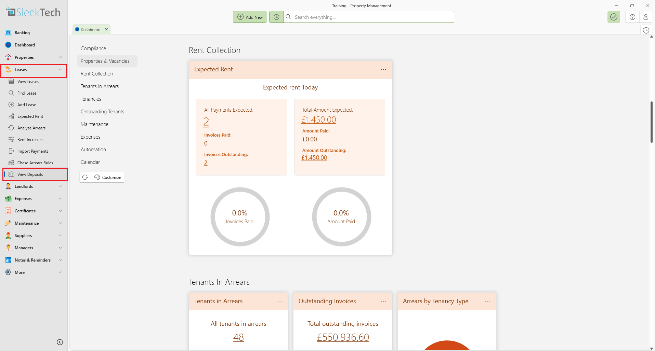Click the More gear icon
Viewport: 655px width, 351px height.
(x=8, y=272)
